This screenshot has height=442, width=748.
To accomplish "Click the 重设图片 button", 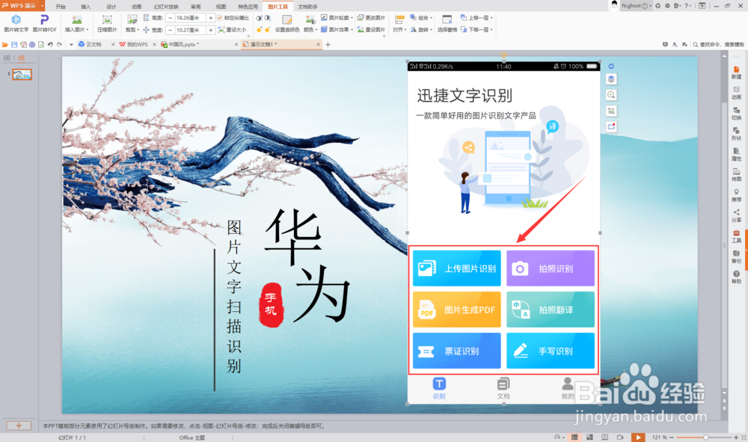I will (x=371, y=30).
